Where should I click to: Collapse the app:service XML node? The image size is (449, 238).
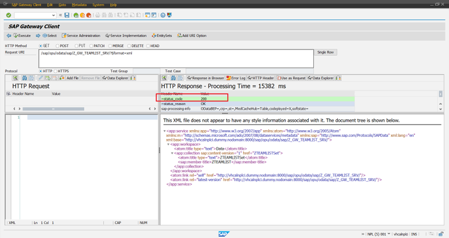[164, 131]
